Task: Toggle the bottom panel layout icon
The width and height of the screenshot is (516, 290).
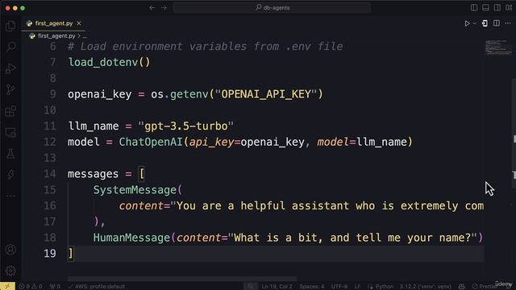Action: click(x=485, y=7)
